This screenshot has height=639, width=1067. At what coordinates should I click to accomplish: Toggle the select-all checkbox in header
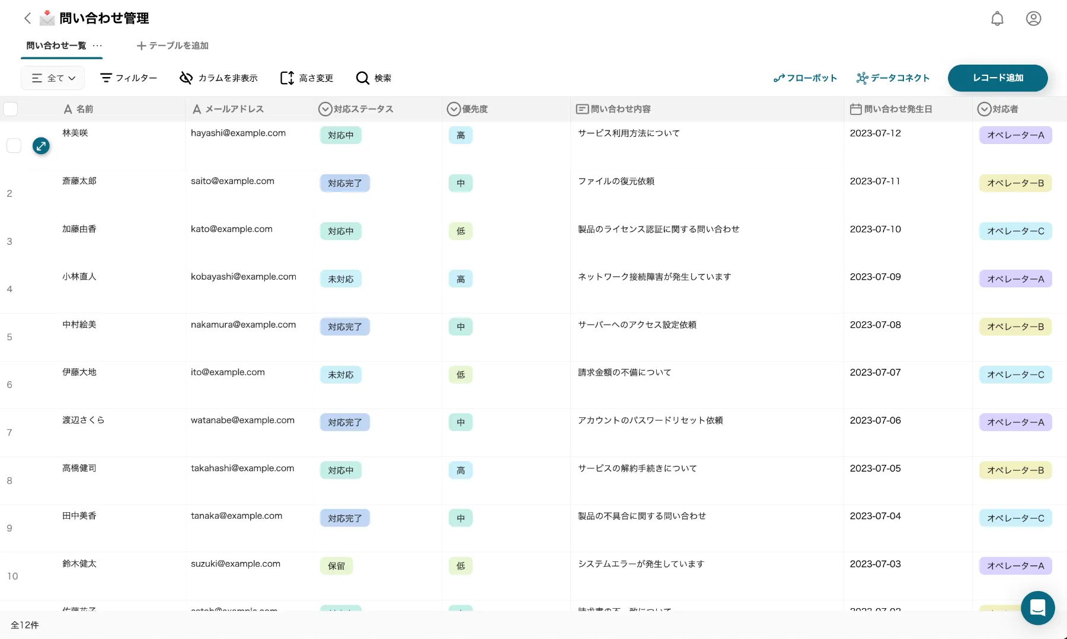(11, 109)
